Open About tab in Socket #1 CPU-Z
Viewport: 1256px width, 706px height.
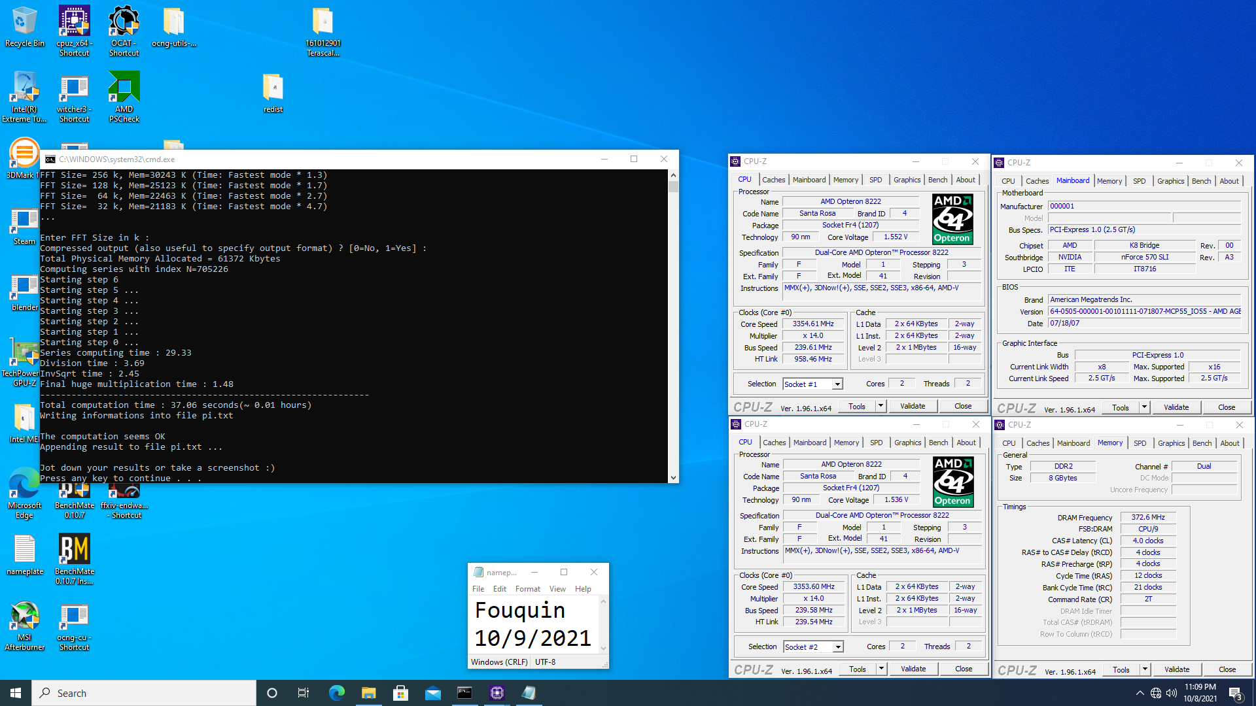965,180
